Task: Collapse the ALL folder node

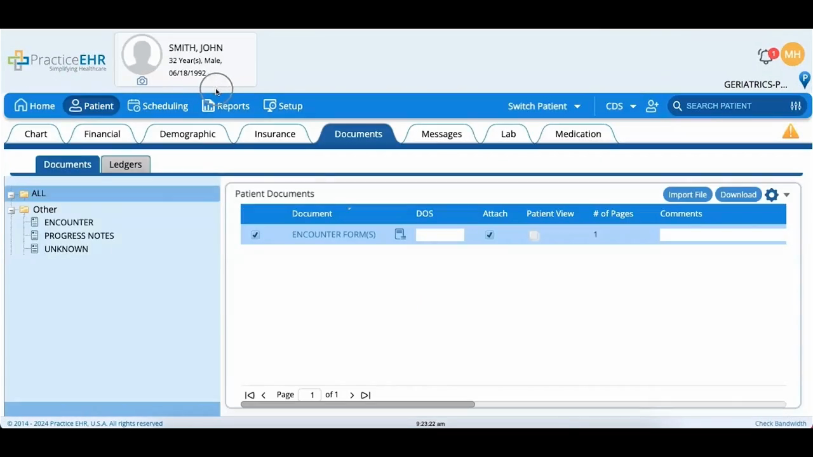Action: (11, 194)
